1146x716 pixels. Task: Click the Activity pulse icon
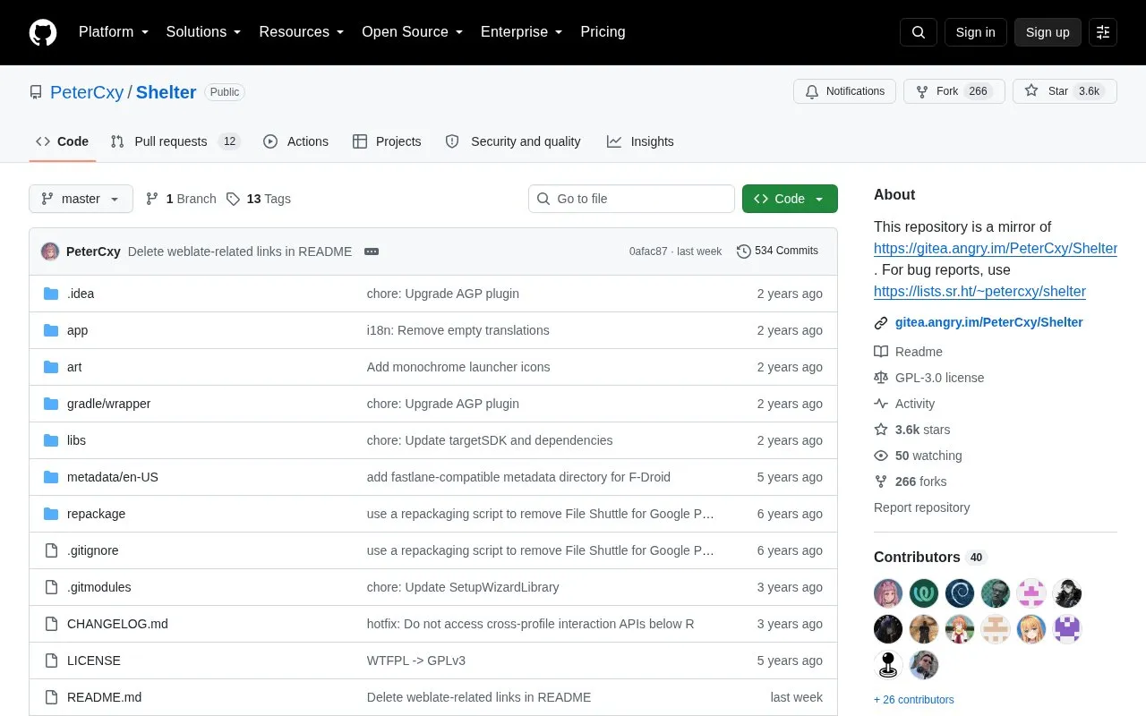(881, 404)
